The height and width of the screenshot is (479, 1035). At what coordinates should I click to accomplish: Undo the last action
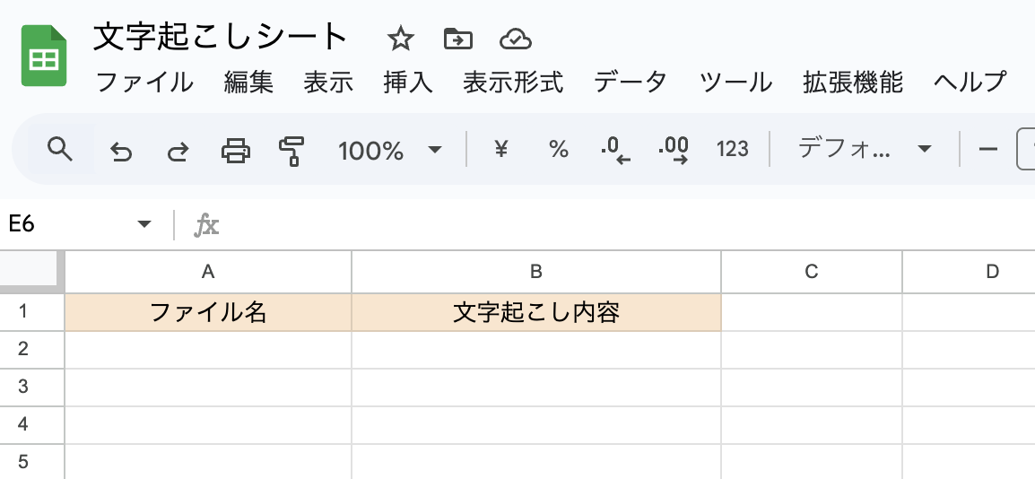point(121,150)
